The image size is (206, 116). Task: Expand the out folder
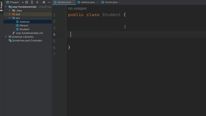[x=9, y=14]
